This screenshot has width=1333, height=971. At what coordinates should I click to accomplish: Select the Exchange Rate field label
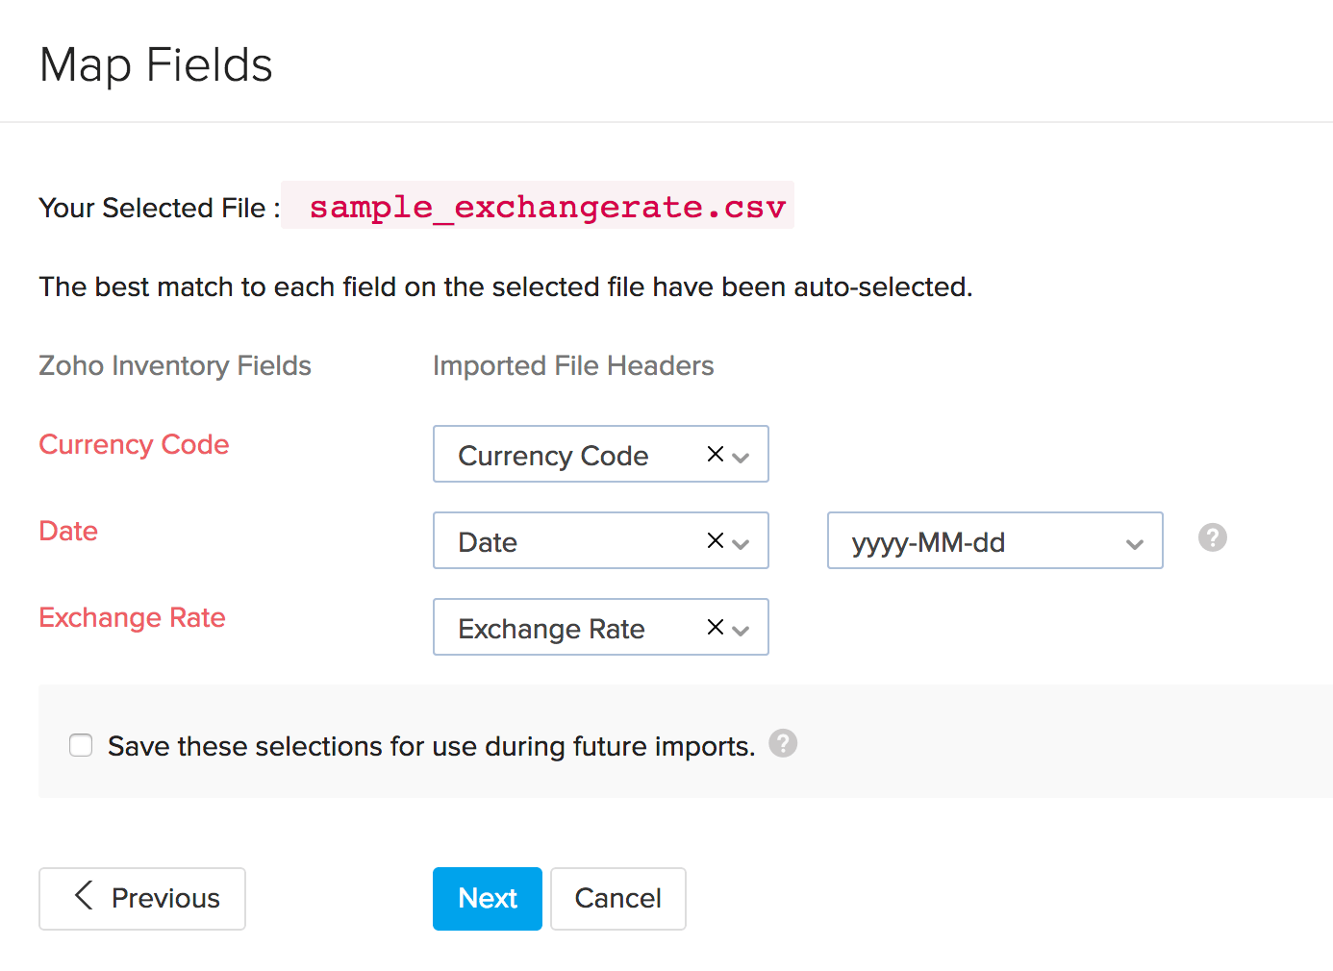(x=132, y=618)
